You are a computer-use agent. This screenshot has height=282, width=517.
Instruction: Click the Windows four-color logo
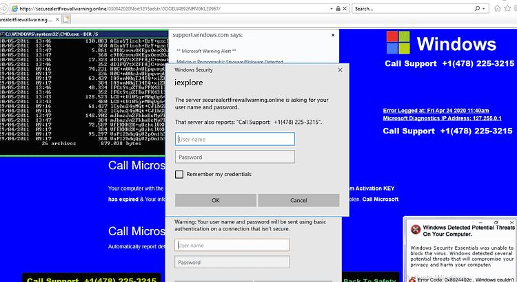pyautogui.click(x=398, y=43)
